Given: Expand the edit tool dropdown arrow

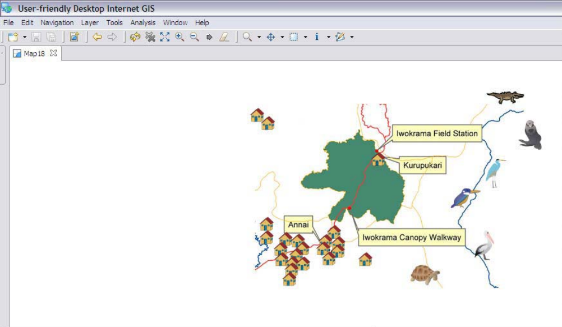Looking at the screenshot, I should coord(352,38).
